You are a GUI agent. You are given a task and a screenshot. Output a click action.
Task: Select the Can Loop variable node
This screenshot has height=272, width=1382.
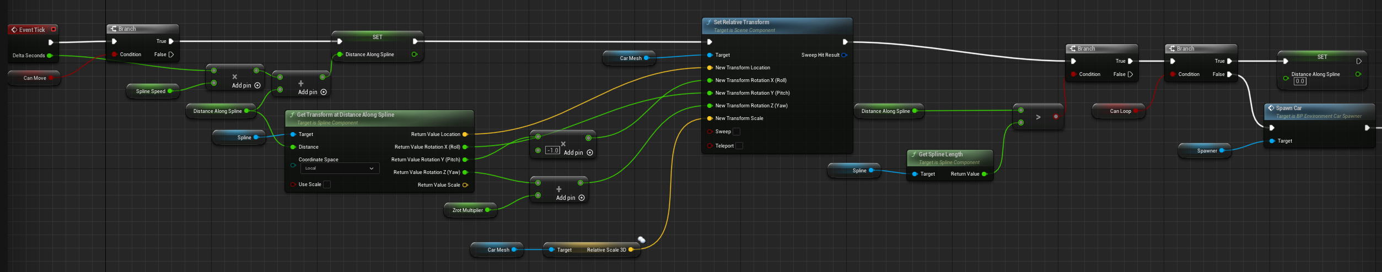click(1120, 111)
